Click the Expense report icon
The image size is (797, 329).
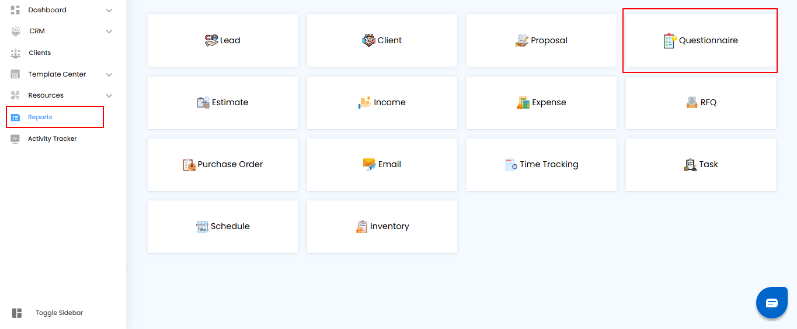523,102
